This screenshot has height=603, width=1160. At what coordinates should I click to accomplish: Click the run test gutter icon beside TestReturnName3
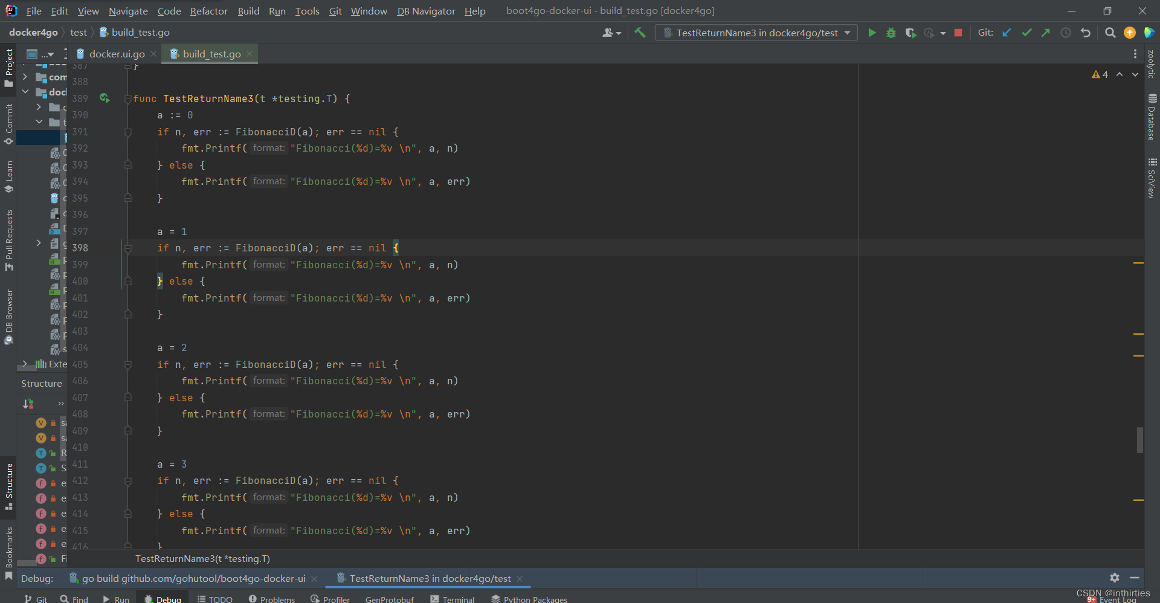(105, 98)
